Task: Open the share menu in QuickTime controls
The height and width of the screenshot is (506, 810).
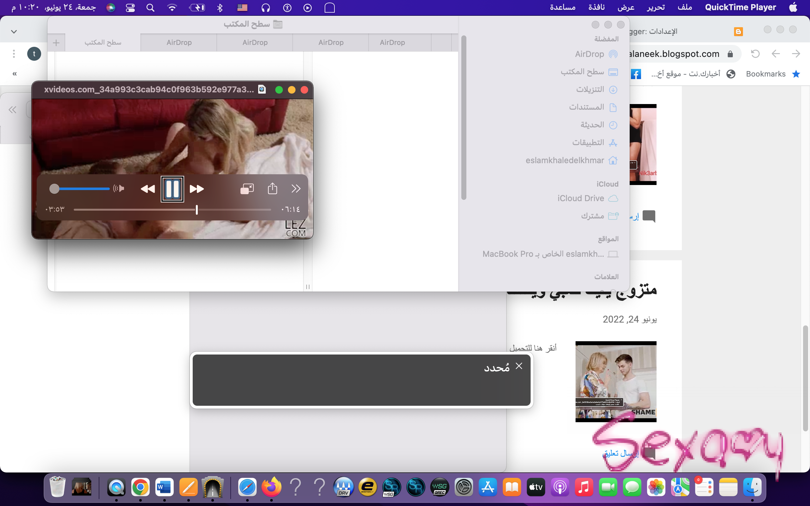Action: pos(272,189)
